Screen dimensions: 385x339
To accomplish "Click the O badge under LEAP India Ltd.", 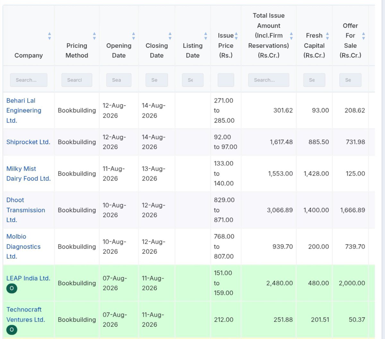I will click(12, 288).
